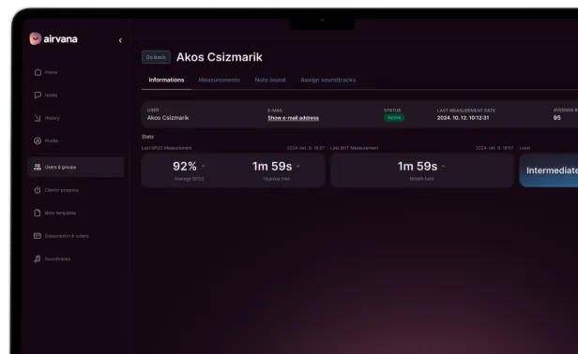The height and width of the screenshot is (354, 578).
Task: Collapse the sidebar with the chevron arrow
Action: click(x=120, y=40)
